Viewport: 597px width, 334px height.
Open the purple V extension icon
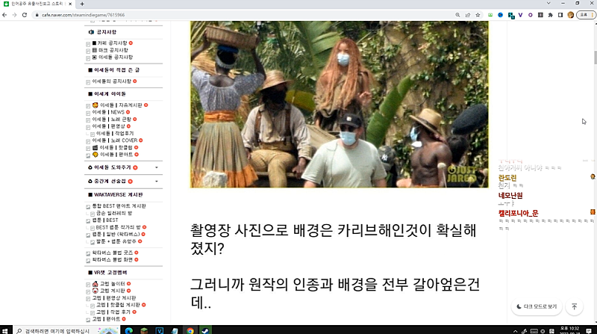520,15
